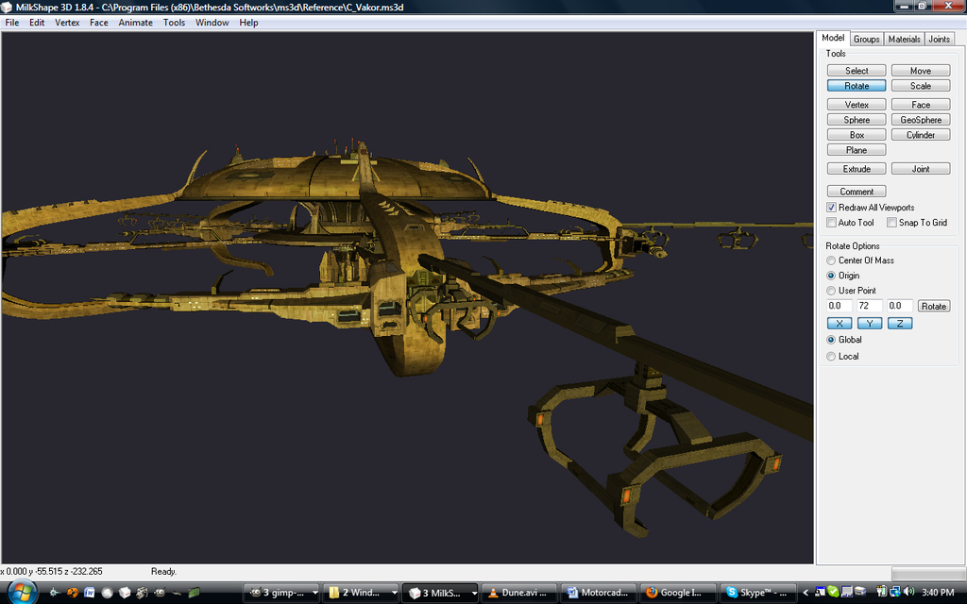The width and height of the screenshot is (967, 604).
Task: Activate the Extrude tool
Action: (x=856, y=168)
